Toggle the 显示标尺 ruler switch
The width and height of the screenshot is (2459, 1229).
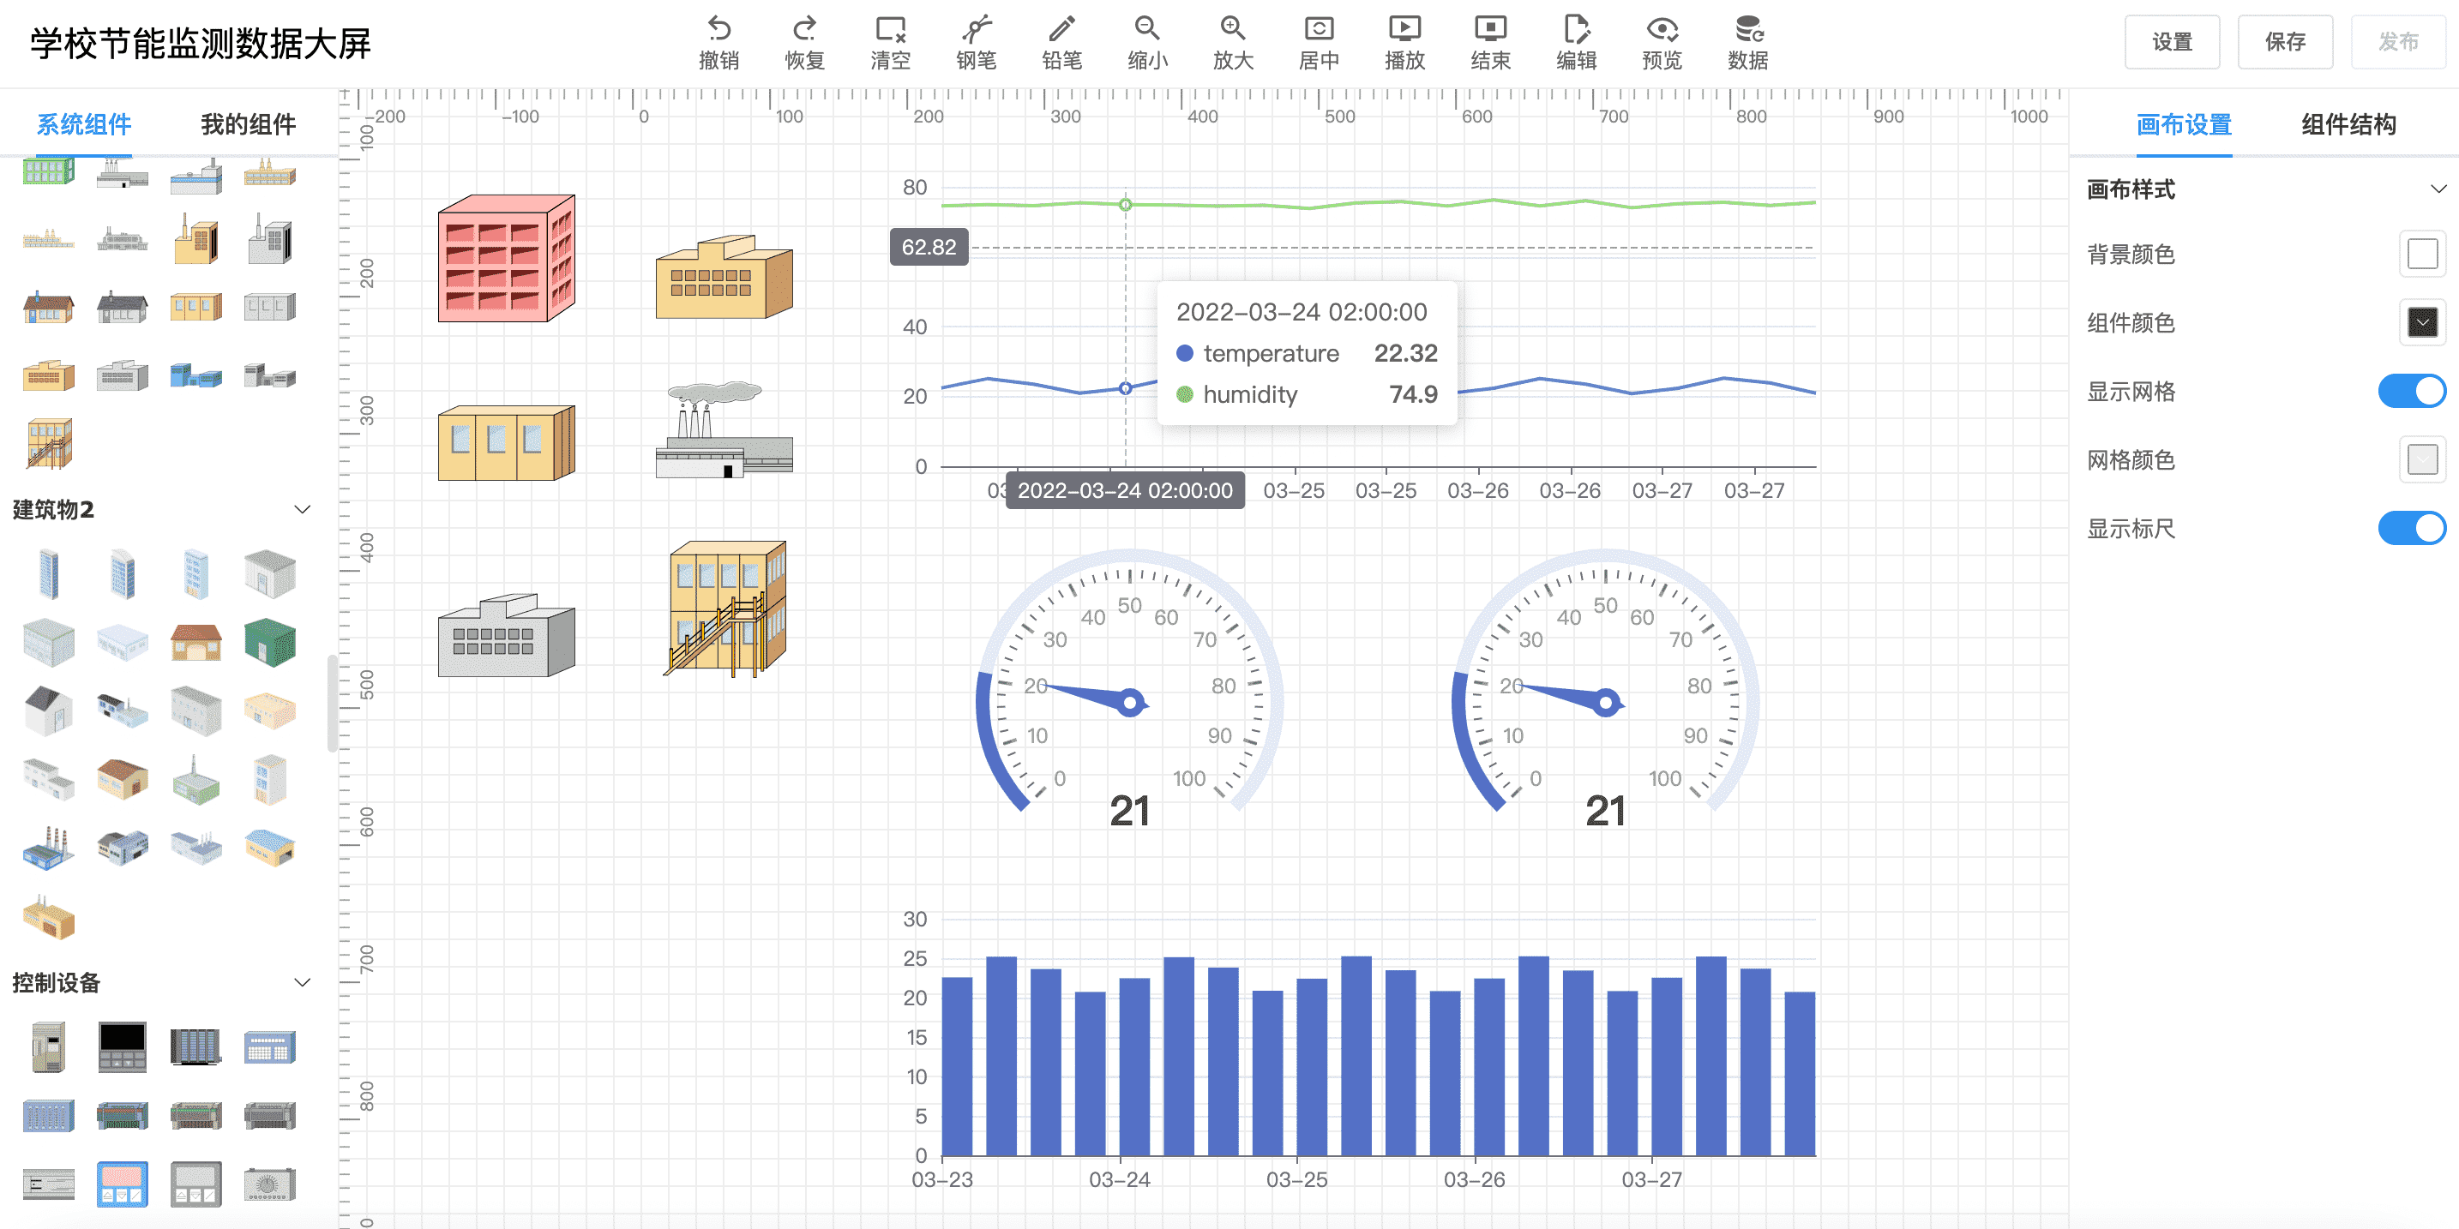point(2411,529)
